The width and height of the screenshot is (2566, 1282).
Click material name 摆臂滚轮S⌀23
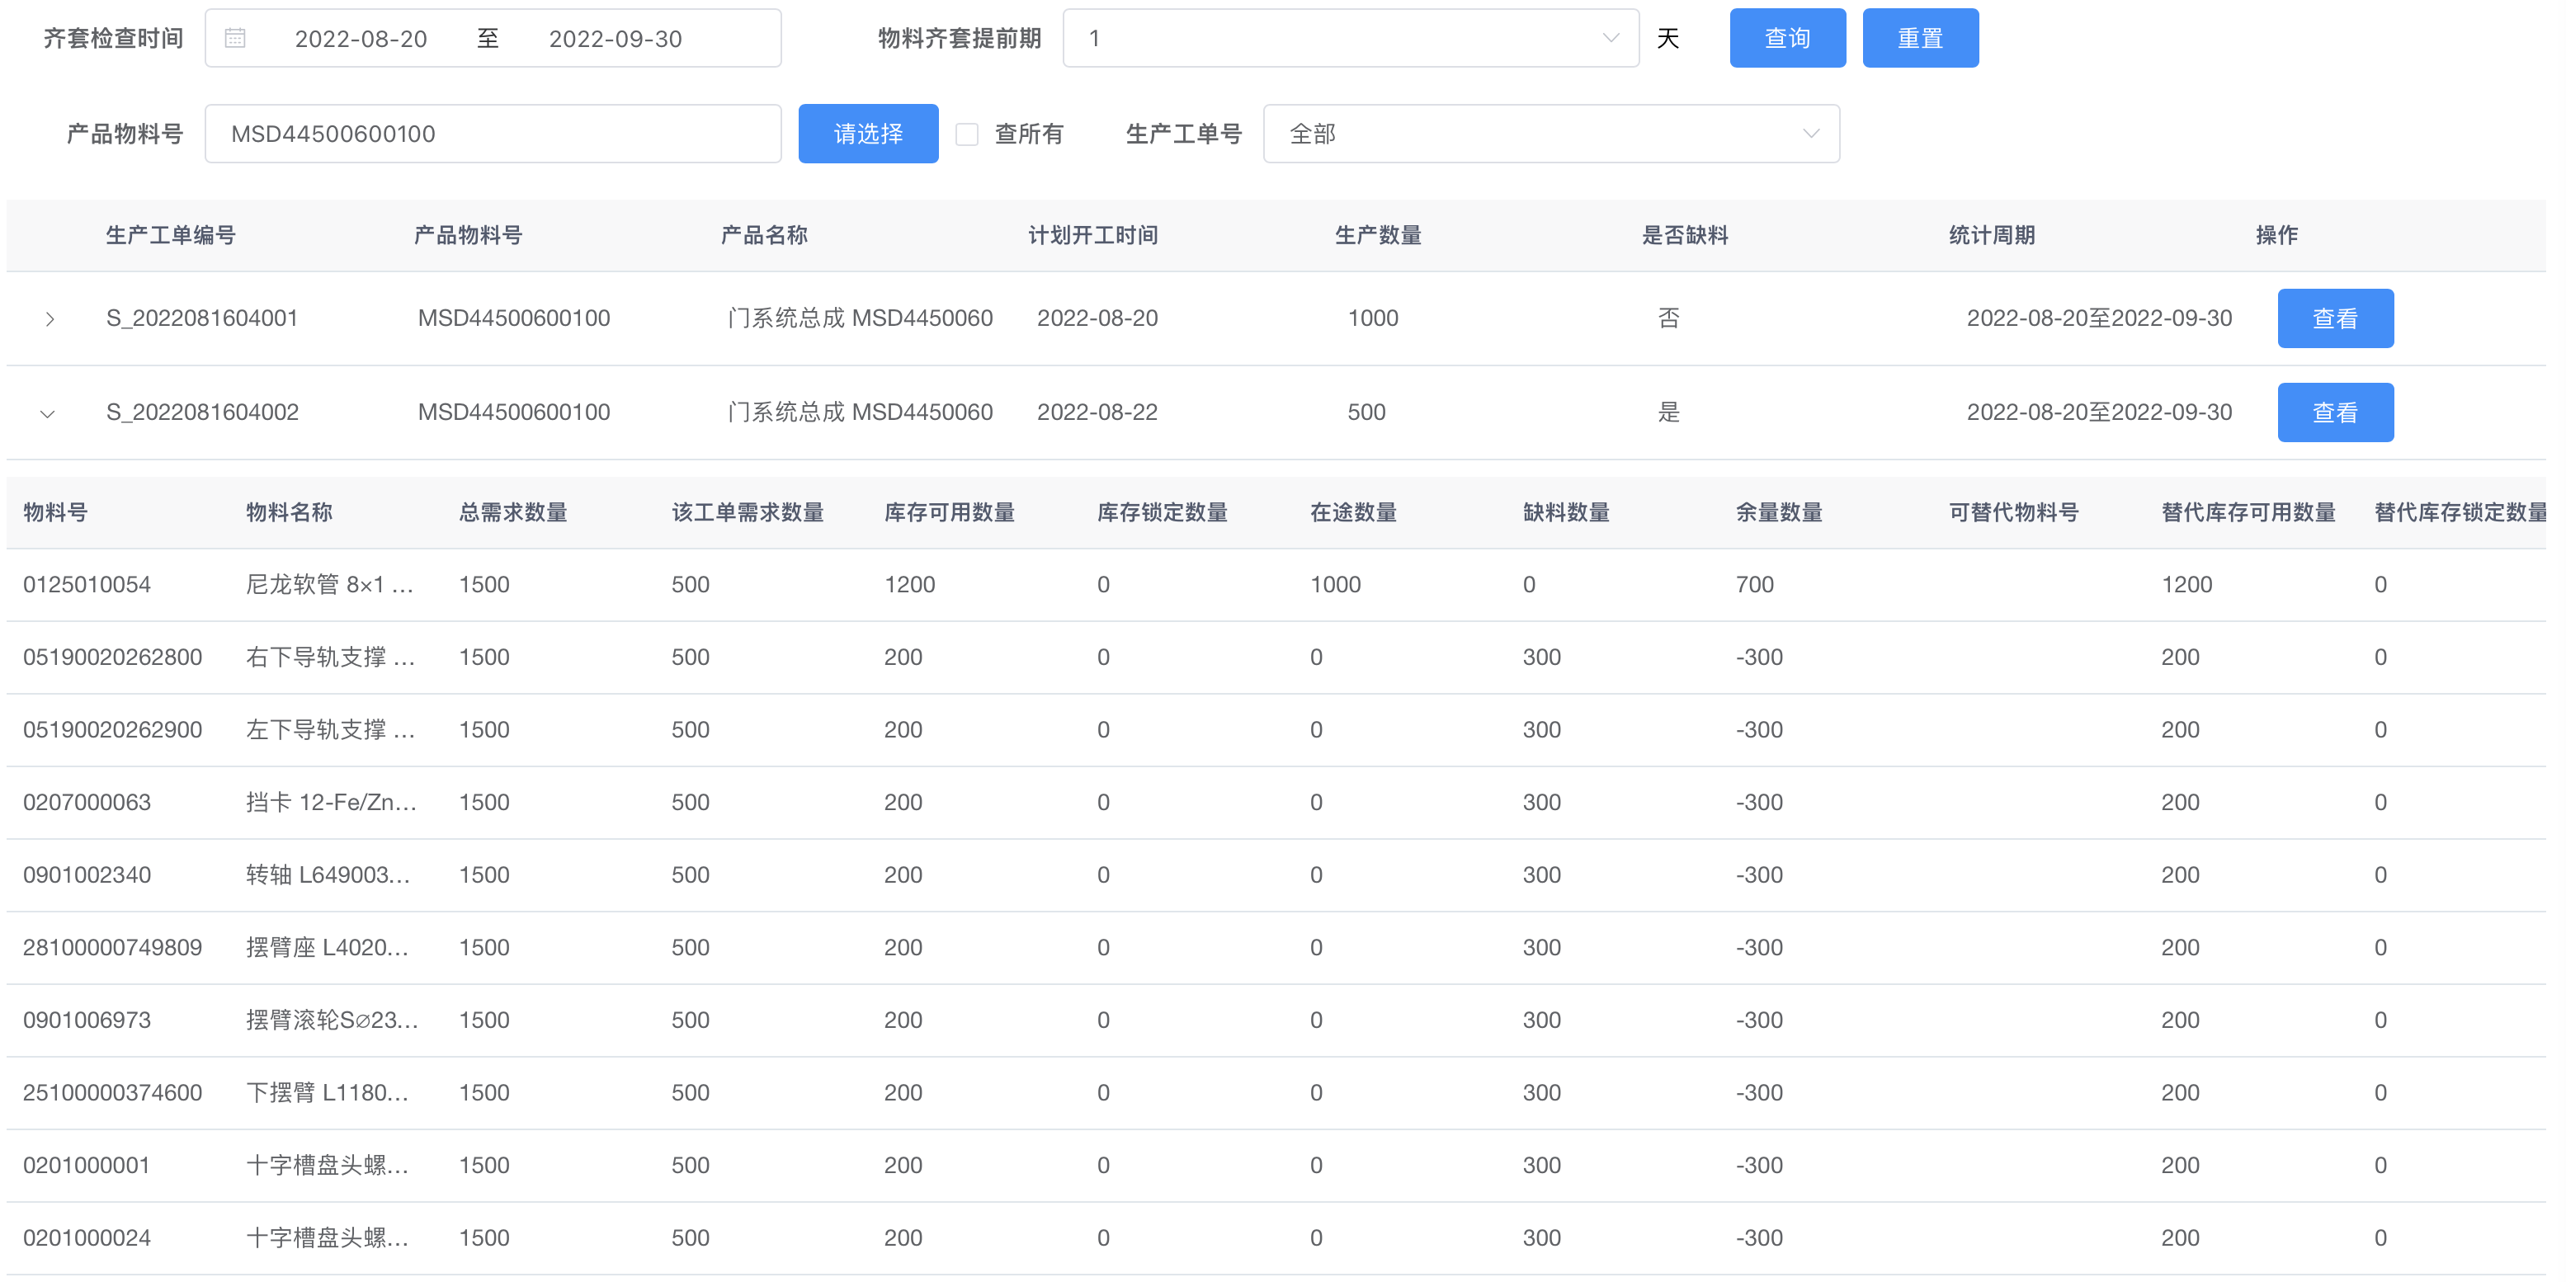[x=332, y=1021]
